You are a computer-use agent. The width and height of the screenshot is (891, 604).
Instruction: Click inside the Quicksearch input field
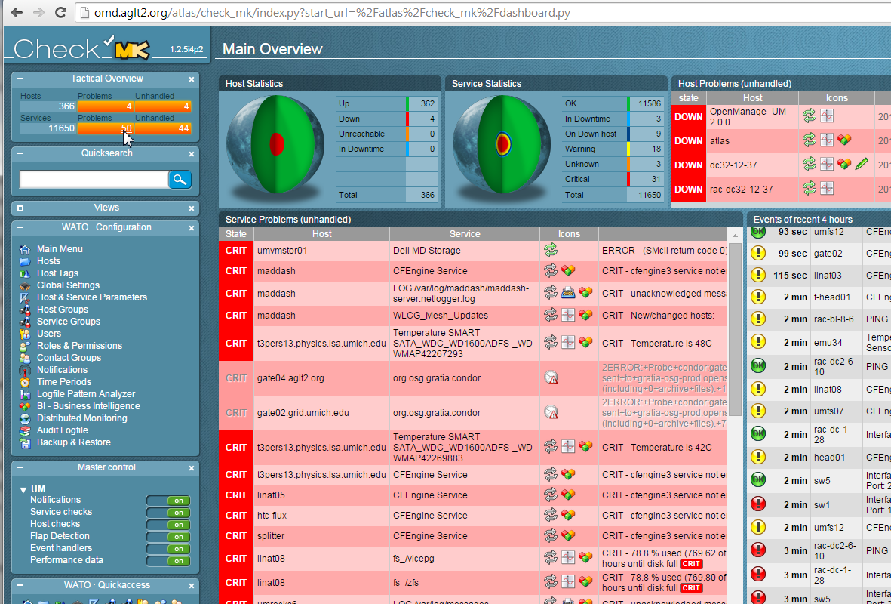94,180
